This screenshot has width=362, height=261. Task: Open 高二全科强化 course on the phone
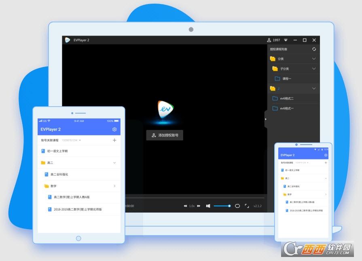(x=303, y=186)
